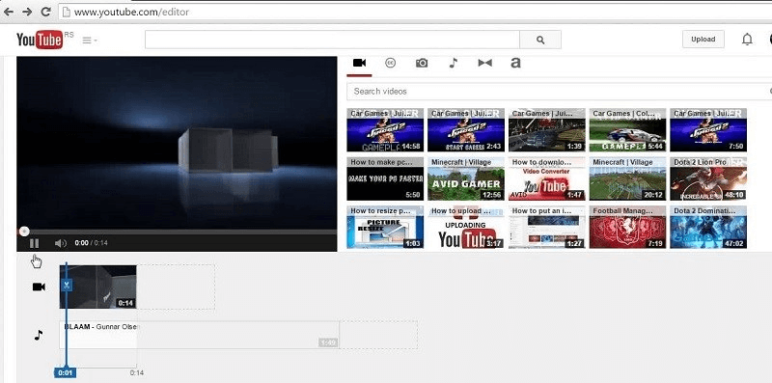Click the scissors split icon on clip
This screenshot has height=383, width=772.
(67, 285)
